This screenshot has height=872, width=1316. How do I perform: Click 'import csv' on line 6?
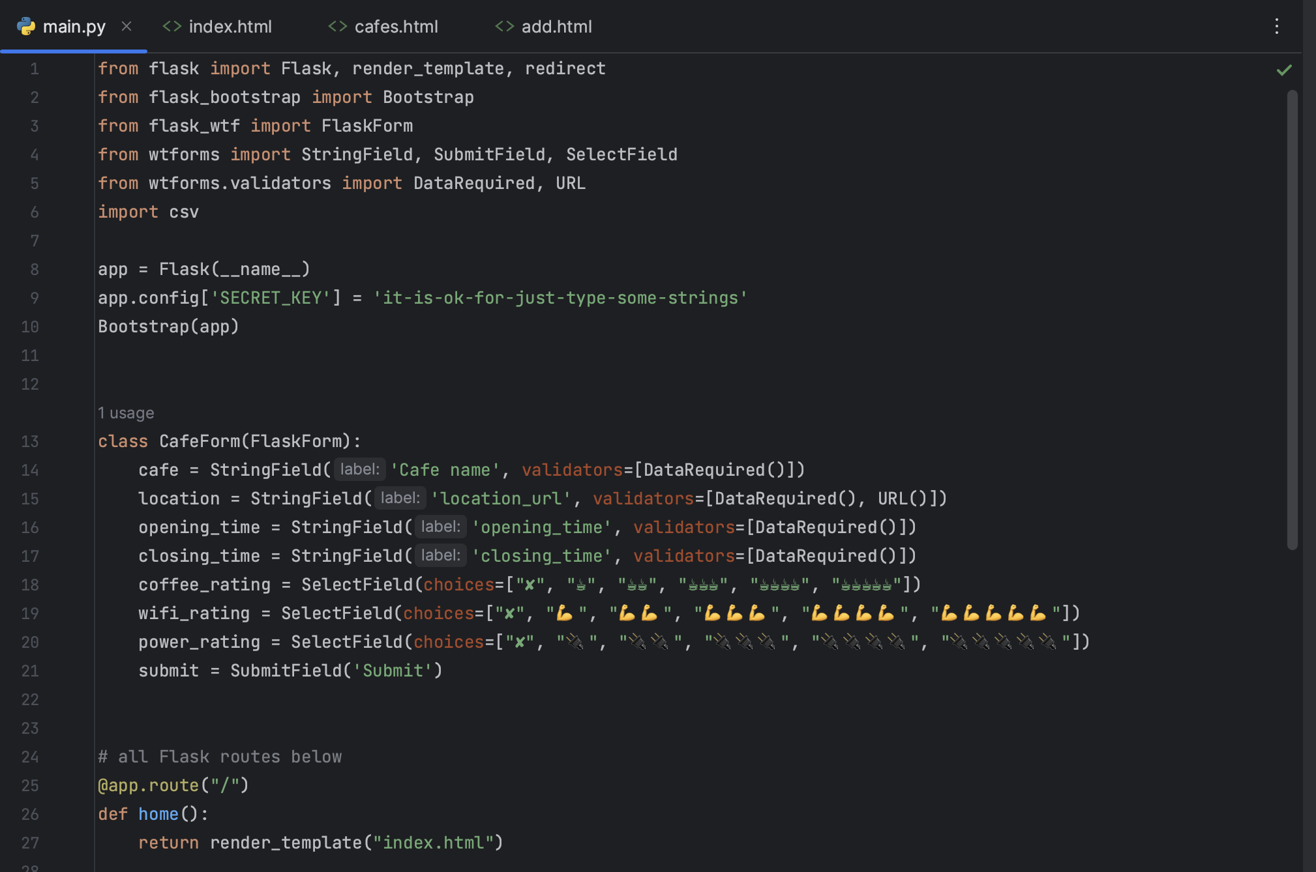(148, 212)
